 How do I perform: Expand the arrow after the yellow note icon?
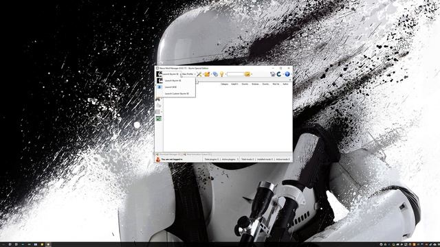coord(252,74)
